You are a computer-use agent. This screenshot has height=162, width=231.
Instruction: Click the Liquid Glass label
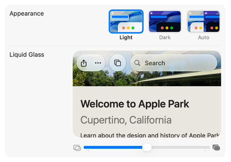pyautogui.click(x=27, y=55)
